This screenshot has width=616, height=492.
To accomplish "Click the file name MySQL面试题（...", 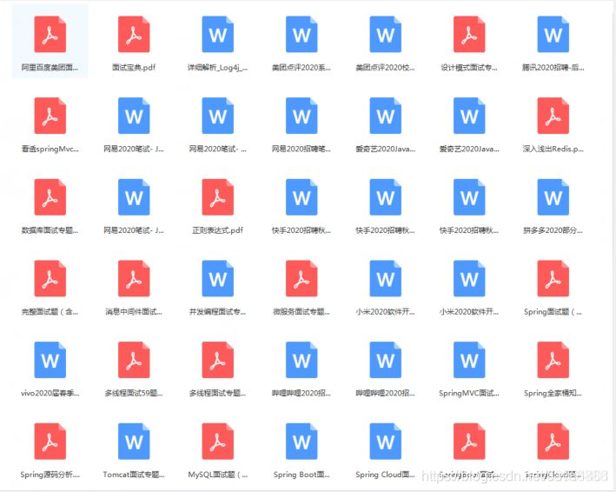I will point(218,475).
